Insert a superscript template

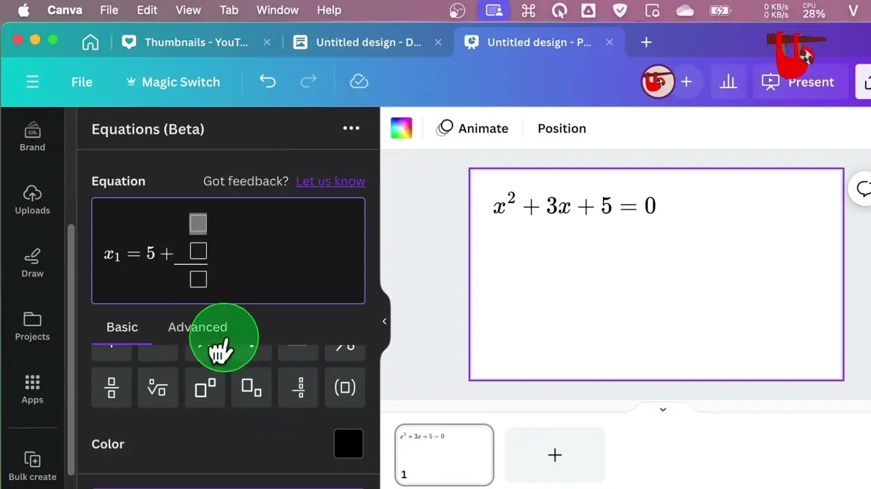click(205, 388)
